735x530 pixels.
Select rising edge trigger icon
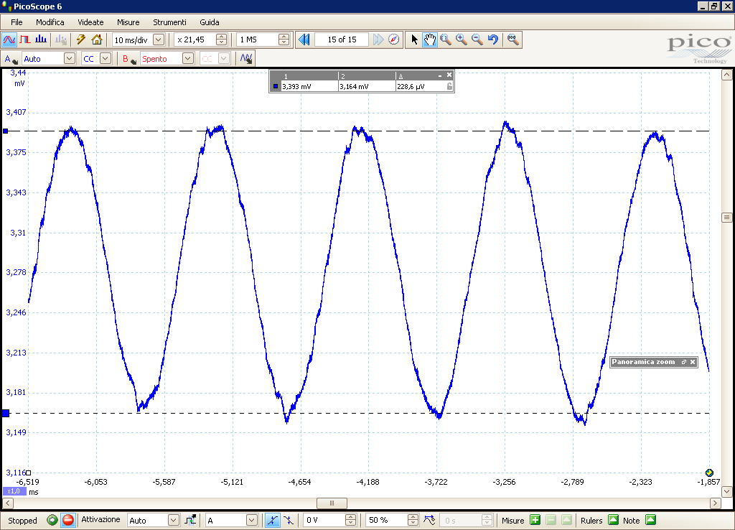pos(272,520)
